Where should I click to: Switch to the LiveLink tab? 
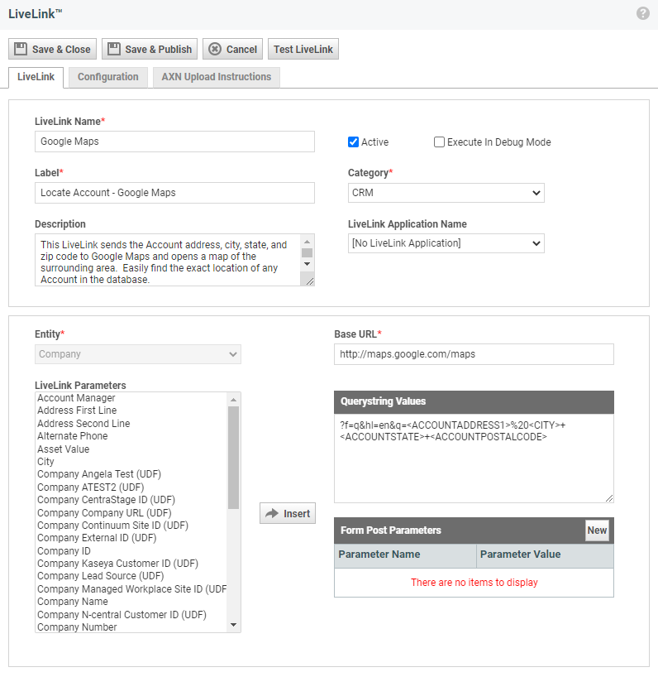pyautogui.click(x=36, y=77)
